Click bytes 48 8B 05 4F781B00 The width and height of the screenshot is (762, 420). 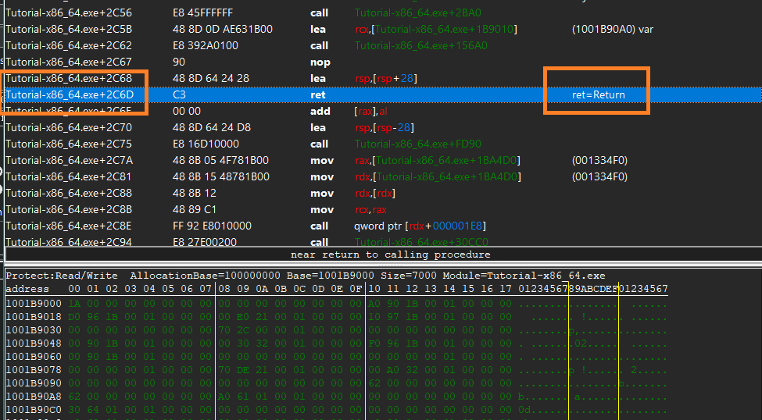pyautogui.click(x=220, y=160)
